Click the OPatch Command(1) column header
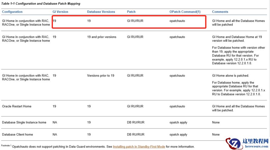The width and height of the screenshot is (270, 150). (185, 12)
